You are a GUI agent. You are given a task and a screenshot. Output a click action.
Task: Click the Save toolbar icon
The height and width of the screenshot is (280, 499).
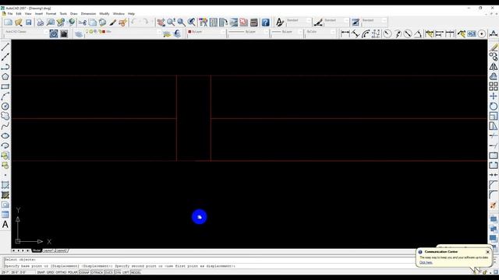pyautogui.click(x=29, y=23)
